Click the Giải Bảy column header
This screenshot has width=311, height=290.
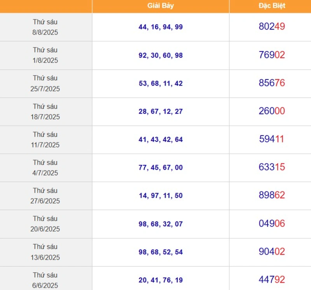161,6
